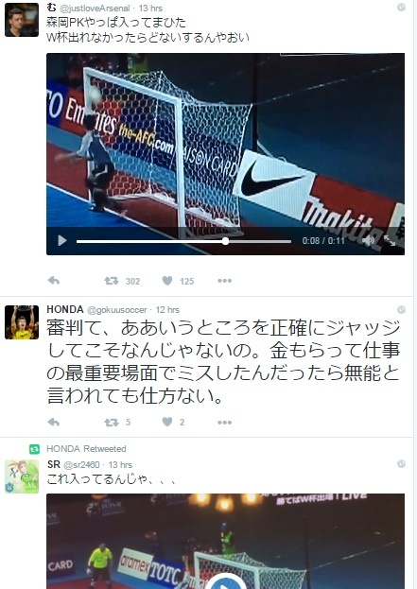
Task: Play the first goal video
Action: [x=62, y=240]
